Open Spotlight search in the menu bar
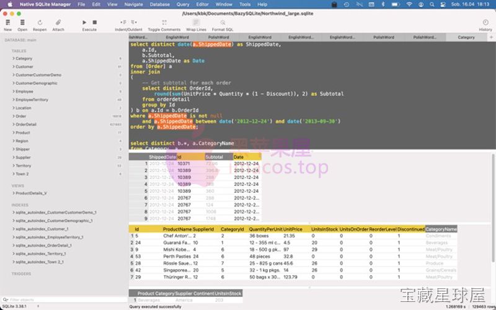Screen dimensions: 496x310 pos(432,4)
